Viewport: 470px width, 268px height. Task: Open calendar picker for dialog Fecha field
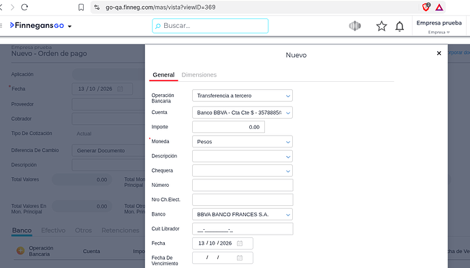click(x=240, y=243)
